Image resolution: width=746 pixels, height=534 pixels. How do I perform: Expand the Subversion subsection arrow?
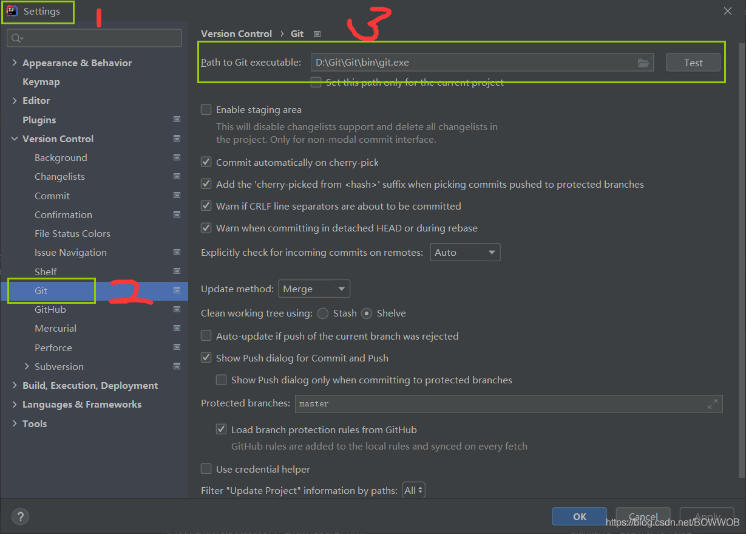coord(27,366)
